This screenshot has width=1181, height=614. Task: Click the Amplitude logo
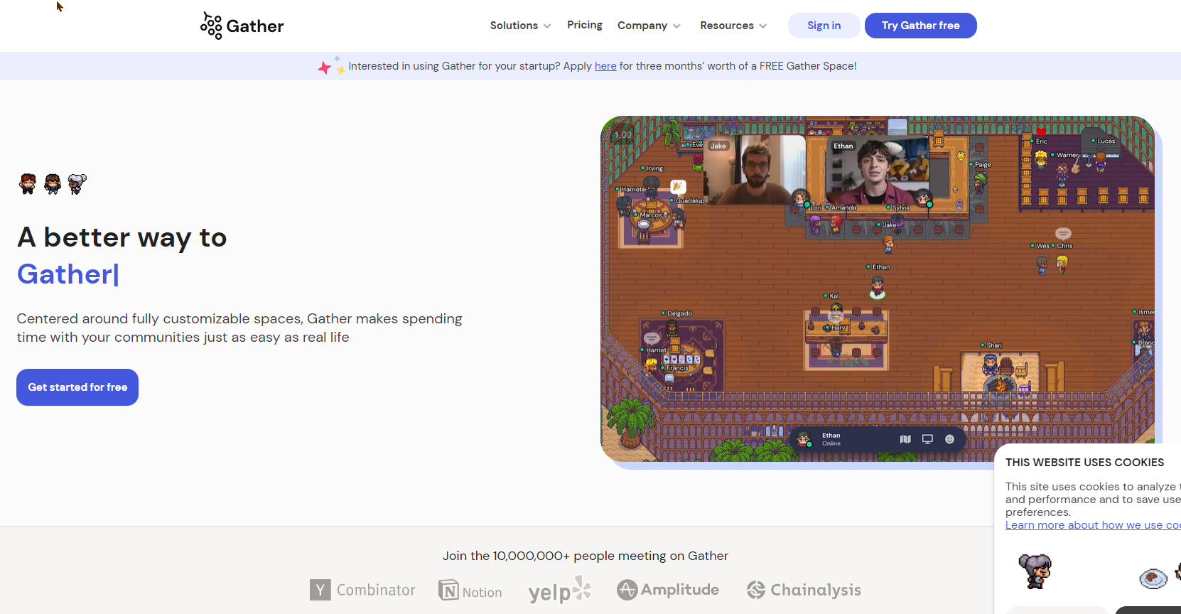coord(668,590)
